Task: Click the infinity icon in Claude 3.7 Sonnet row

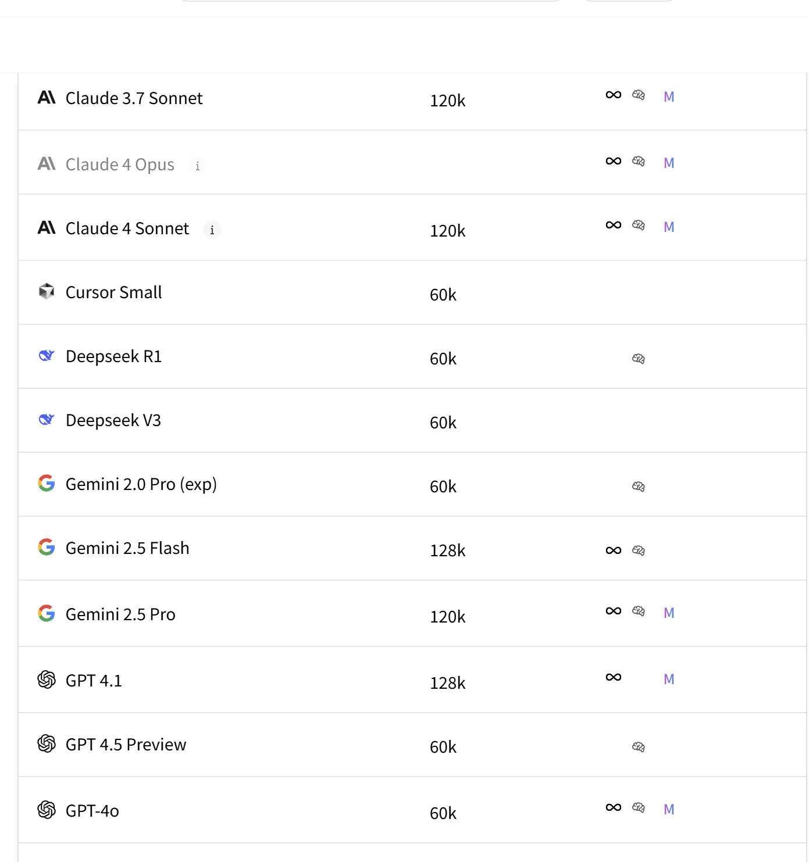Action: click(x=614, y=95)
